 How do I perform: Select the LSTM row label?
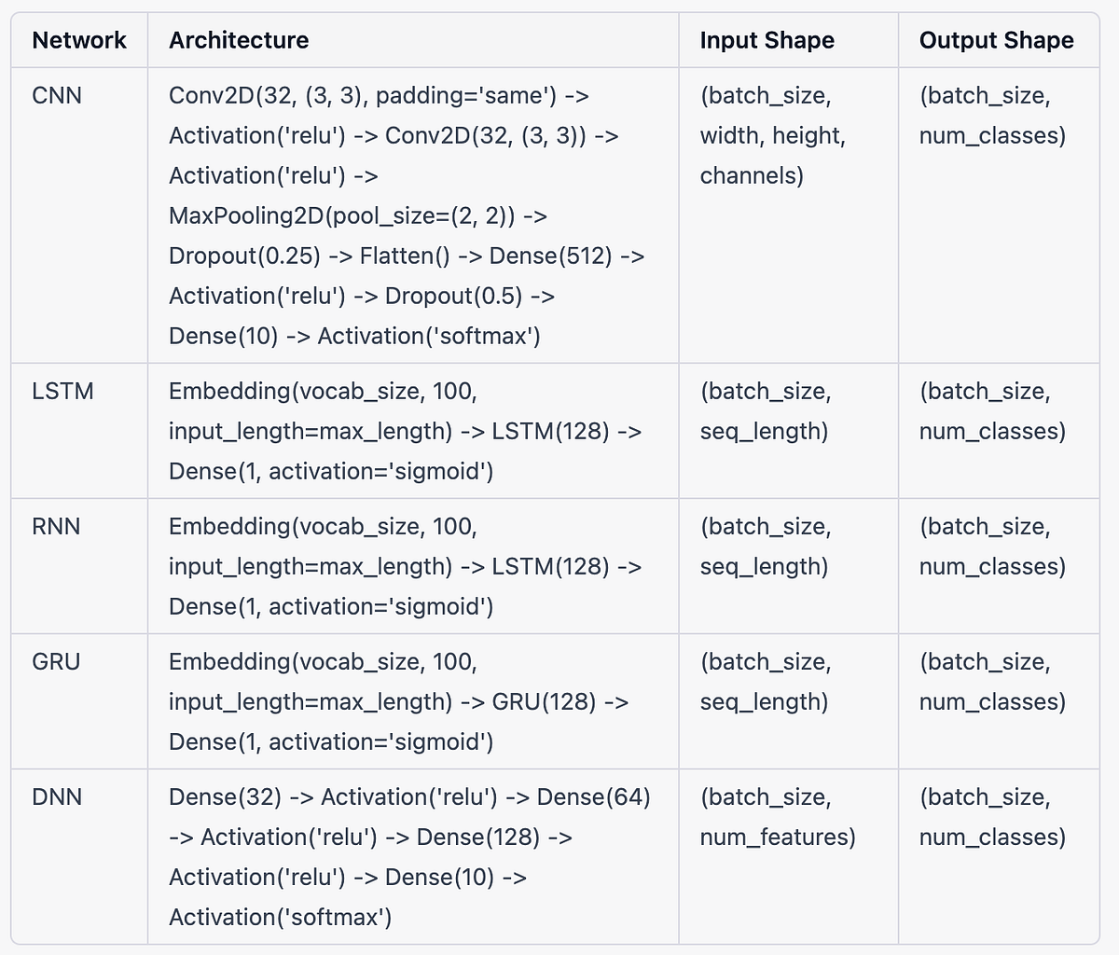pyautogui.click(x=62, y=391)
